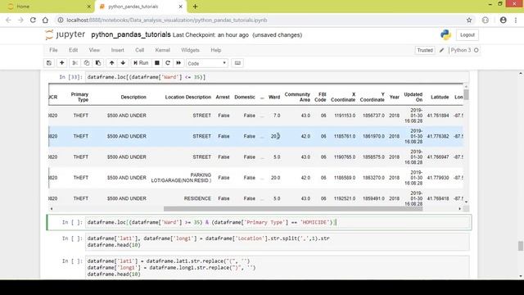Open the Widgets menu
This screenshot has width=524, height=295.
click(x=190, y=50)
